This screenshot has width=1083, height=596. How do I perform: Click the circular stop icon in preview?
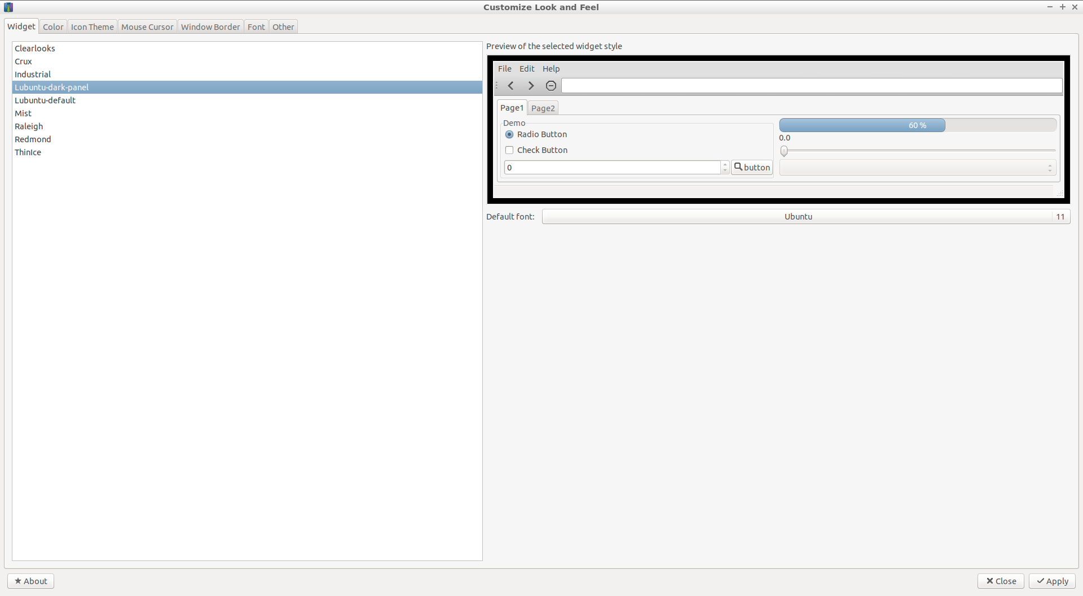point(551,86)
